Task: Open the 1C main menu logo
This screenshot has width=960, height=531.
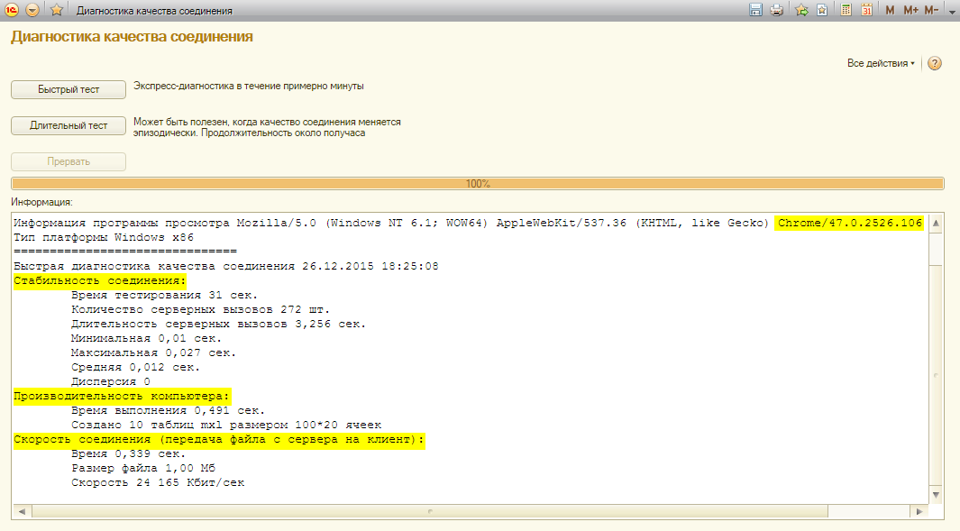Action: point(13,11)
